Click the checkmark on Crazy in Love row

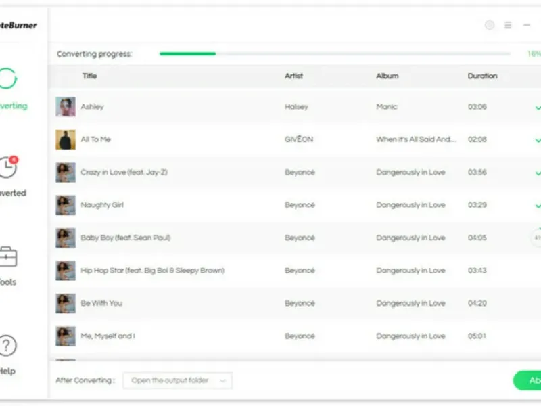point(538,173)
